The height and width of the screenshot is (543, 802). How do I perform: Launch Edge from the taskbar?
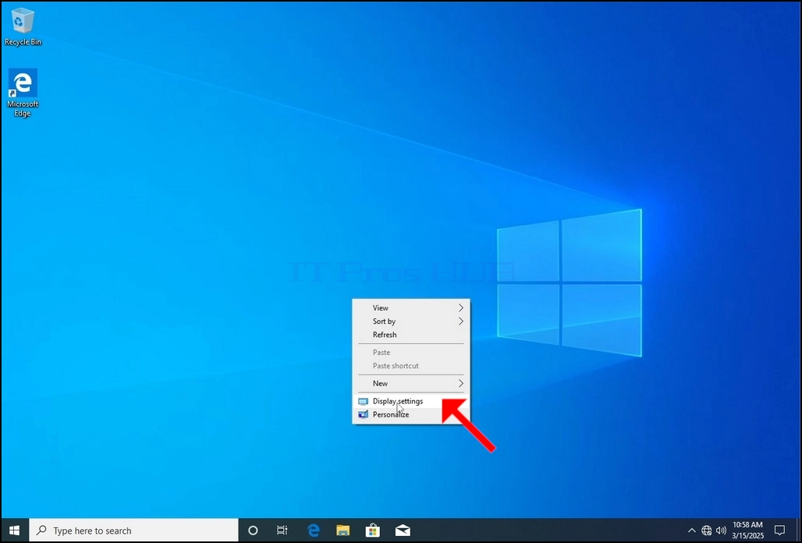313,531
